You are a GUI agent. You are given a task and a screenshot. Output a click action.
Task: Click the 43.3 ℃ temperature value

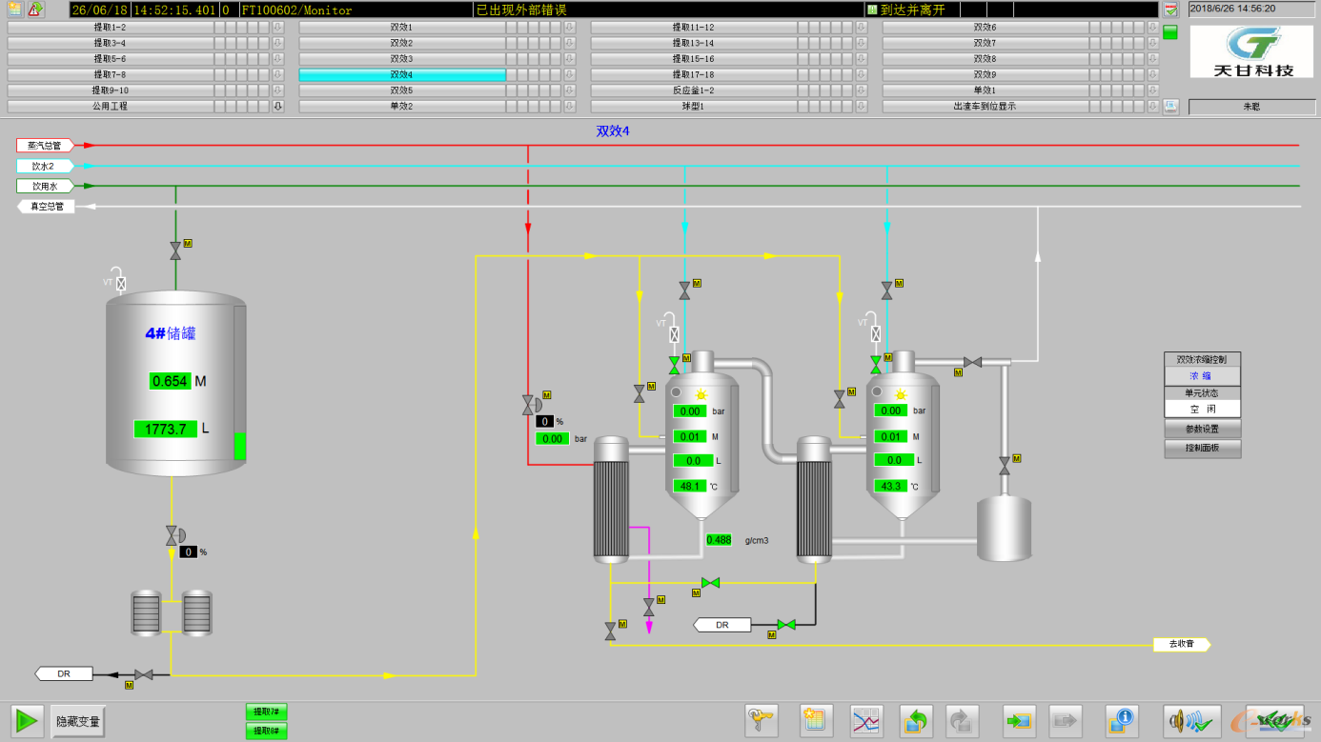[892, 486]
